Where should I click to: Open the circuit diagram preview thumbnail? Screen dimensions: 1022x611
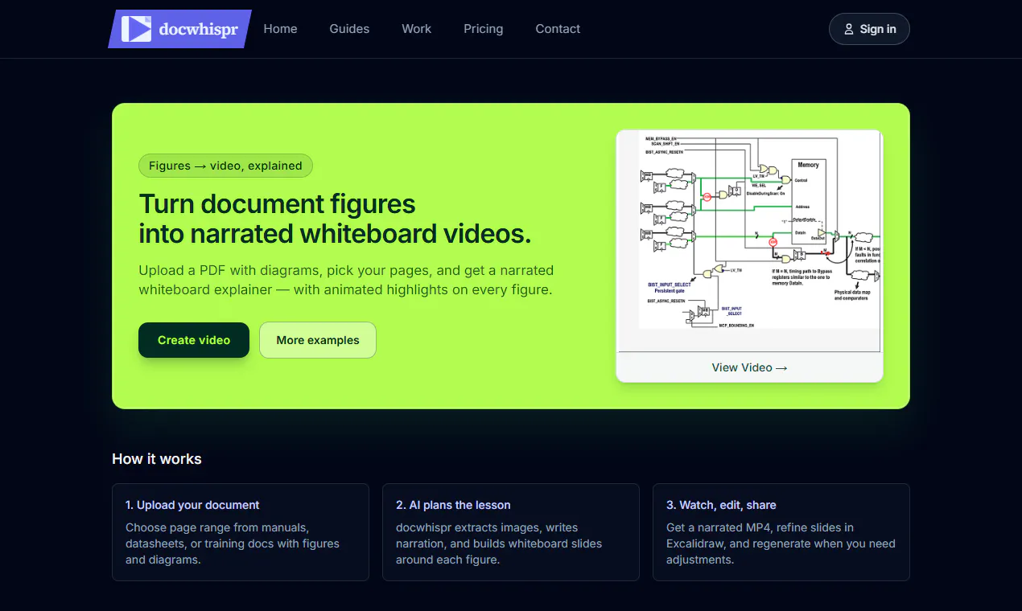coord(749,240)
